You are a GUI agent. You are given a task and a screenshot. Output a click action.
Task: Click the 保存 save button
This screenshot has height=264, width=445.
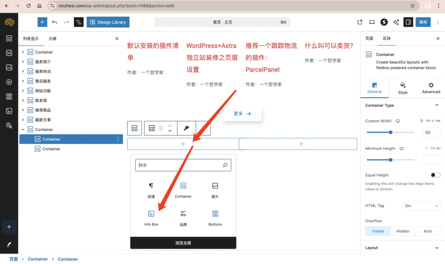pos(423,22)
